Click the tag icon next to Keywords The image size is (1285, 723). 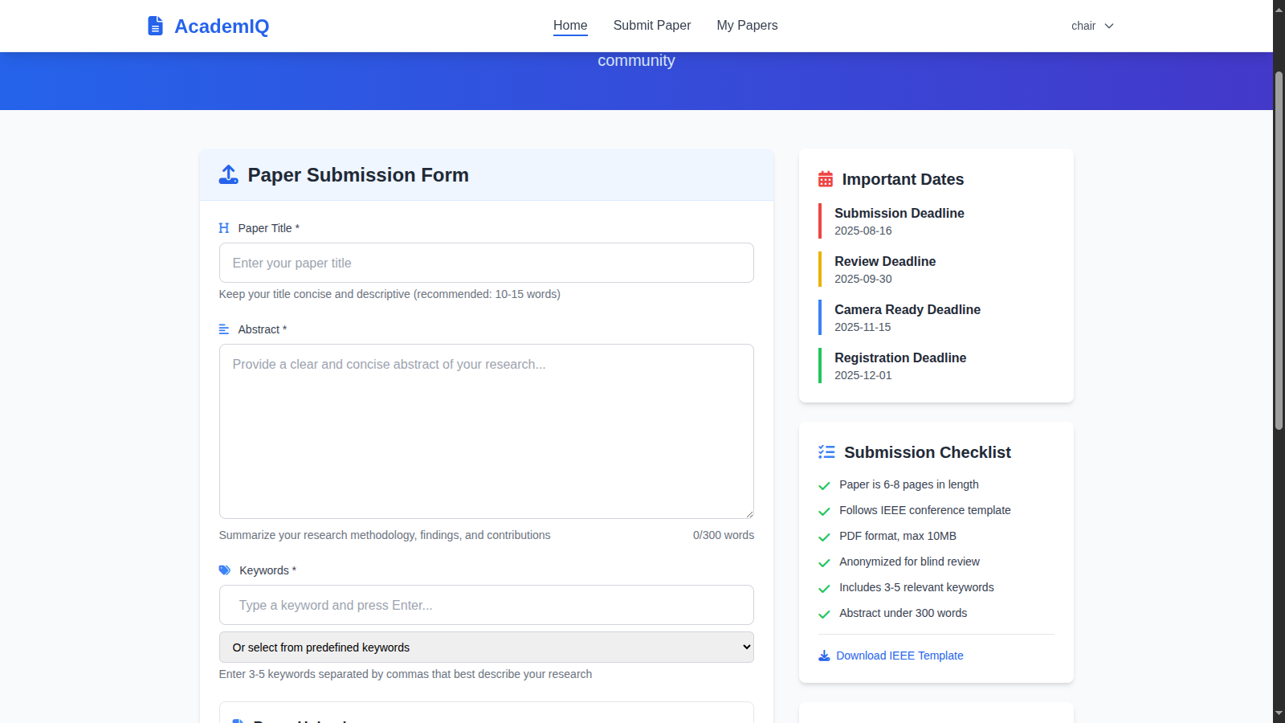[225, 570]
